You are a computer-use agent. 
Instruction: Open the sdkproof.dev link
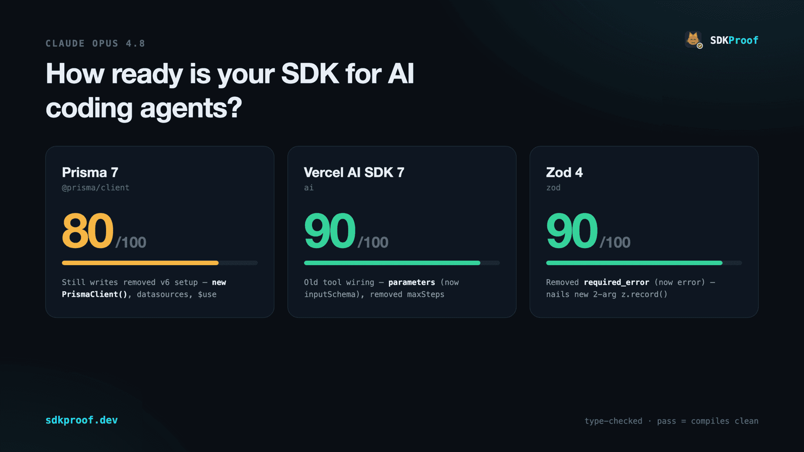[x=81, y=420]
